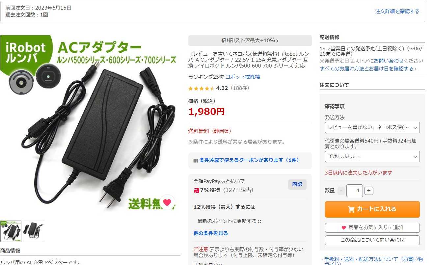Viewport: 434px width, 265px height.
Task: Open the ロボット掃除機 category link
Action: [243, 77]
